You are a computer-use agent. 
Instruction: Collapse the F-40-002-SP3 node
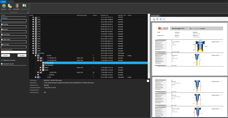(x=38, y=60)
